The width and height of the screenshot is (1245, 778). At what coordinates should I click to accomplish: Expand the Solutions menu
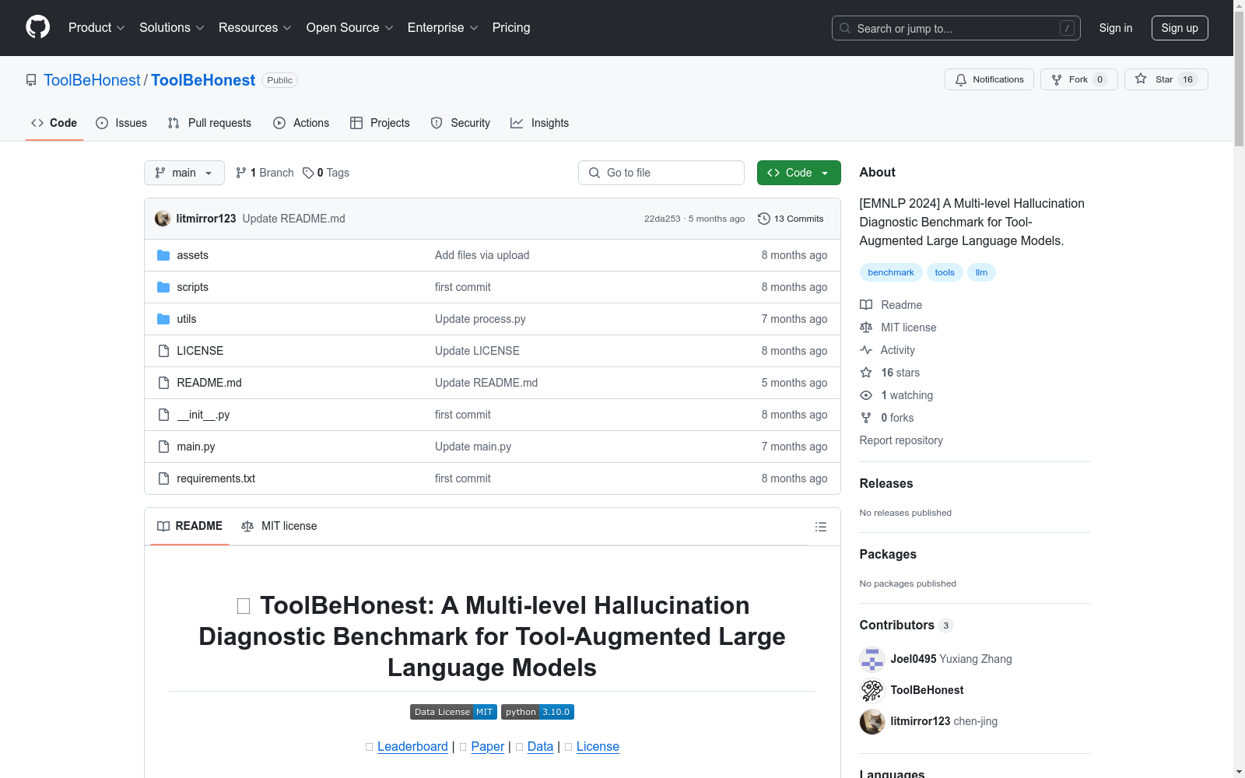172,28
